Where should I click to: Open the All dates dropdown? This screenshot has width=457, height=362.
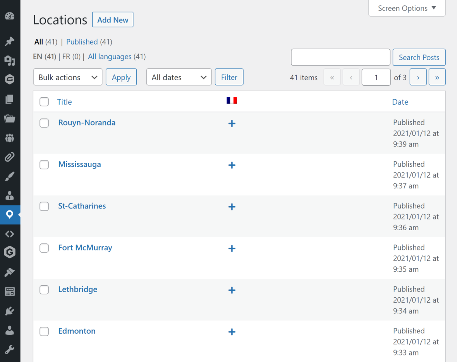point(179,77)
